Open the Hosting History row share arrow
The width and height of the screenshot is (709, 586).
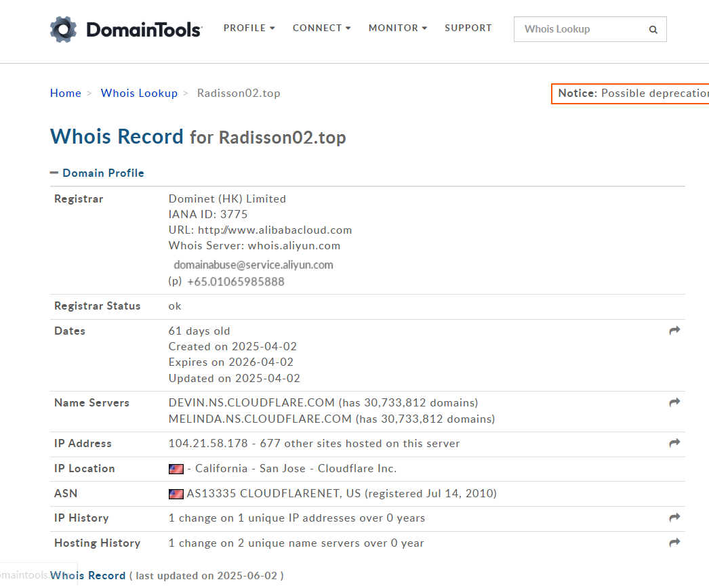tap(674, 542)
